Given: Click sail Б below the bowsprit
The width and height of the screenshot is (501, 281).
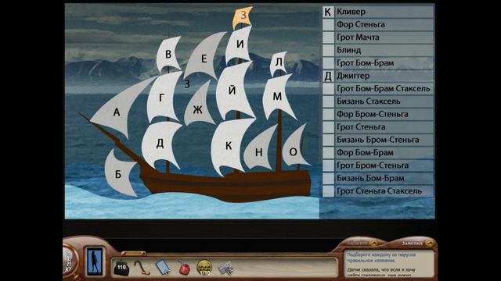Looking at the screenshot, I should point(120,173).
